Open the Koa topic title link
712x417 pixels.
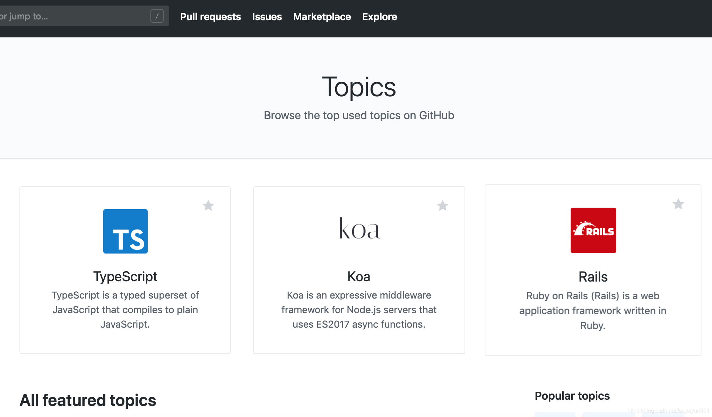coord(359,276)
